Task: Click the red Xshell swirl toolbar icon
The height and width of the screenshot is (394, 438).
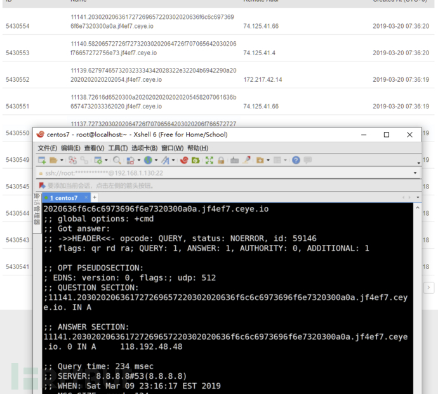Action: click(x=184, y=161)
